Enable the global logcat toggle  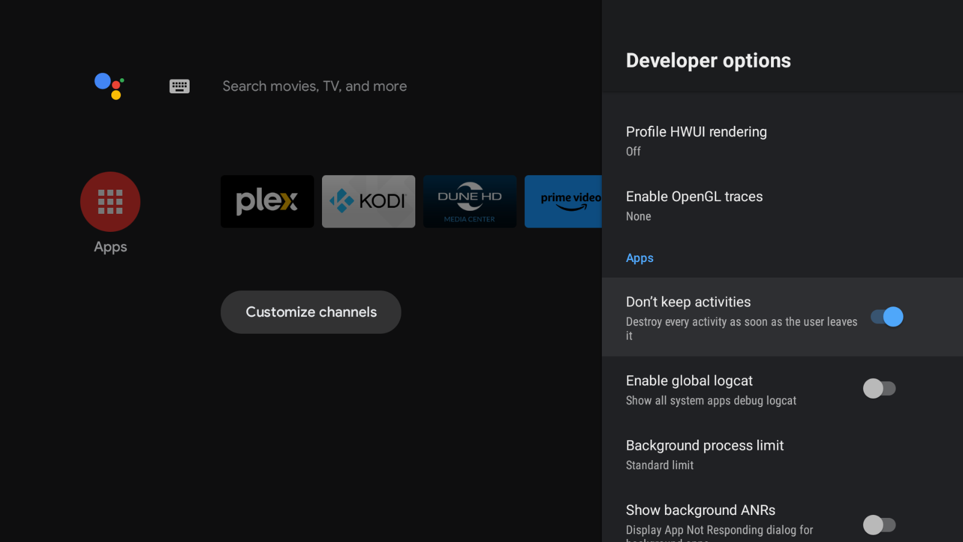point(879,388)
